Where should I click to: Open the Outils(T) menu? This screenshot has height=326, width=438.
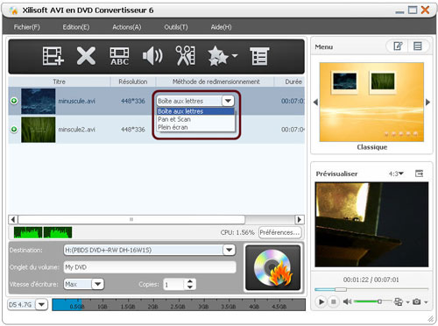click(x=176, y=27)
